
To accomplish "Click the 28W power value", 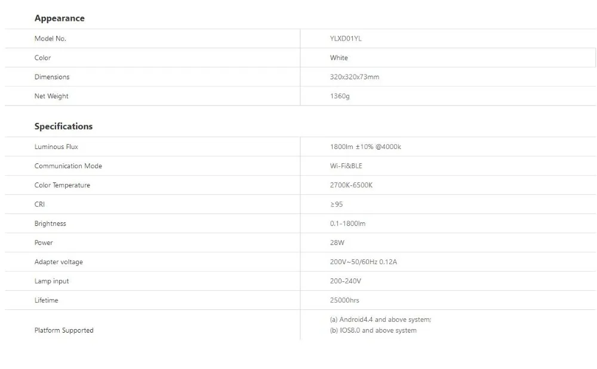I will (337, 243).
